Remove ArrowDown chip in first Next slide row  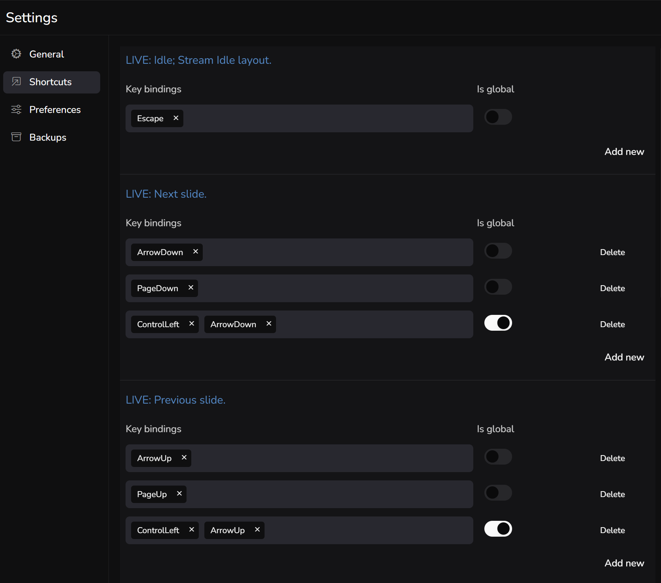coord(196,251)
